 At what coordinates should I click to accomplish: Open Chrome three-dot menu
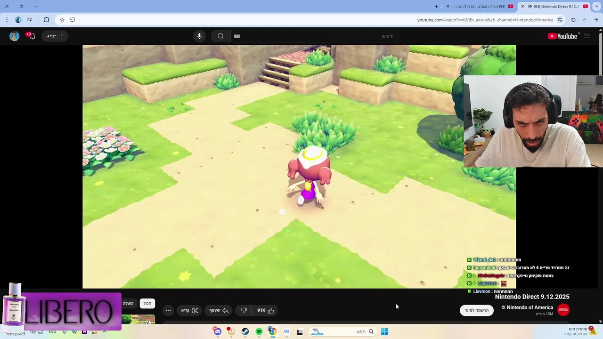(x=7, y=20)
